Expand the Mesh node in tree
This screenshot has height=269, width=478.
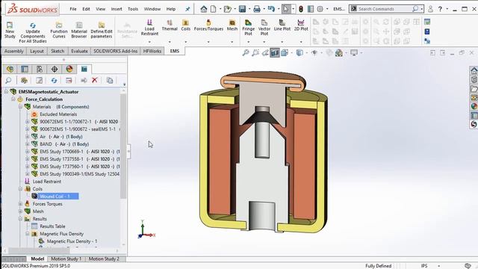pyautogui.click(x=20, y=211)
